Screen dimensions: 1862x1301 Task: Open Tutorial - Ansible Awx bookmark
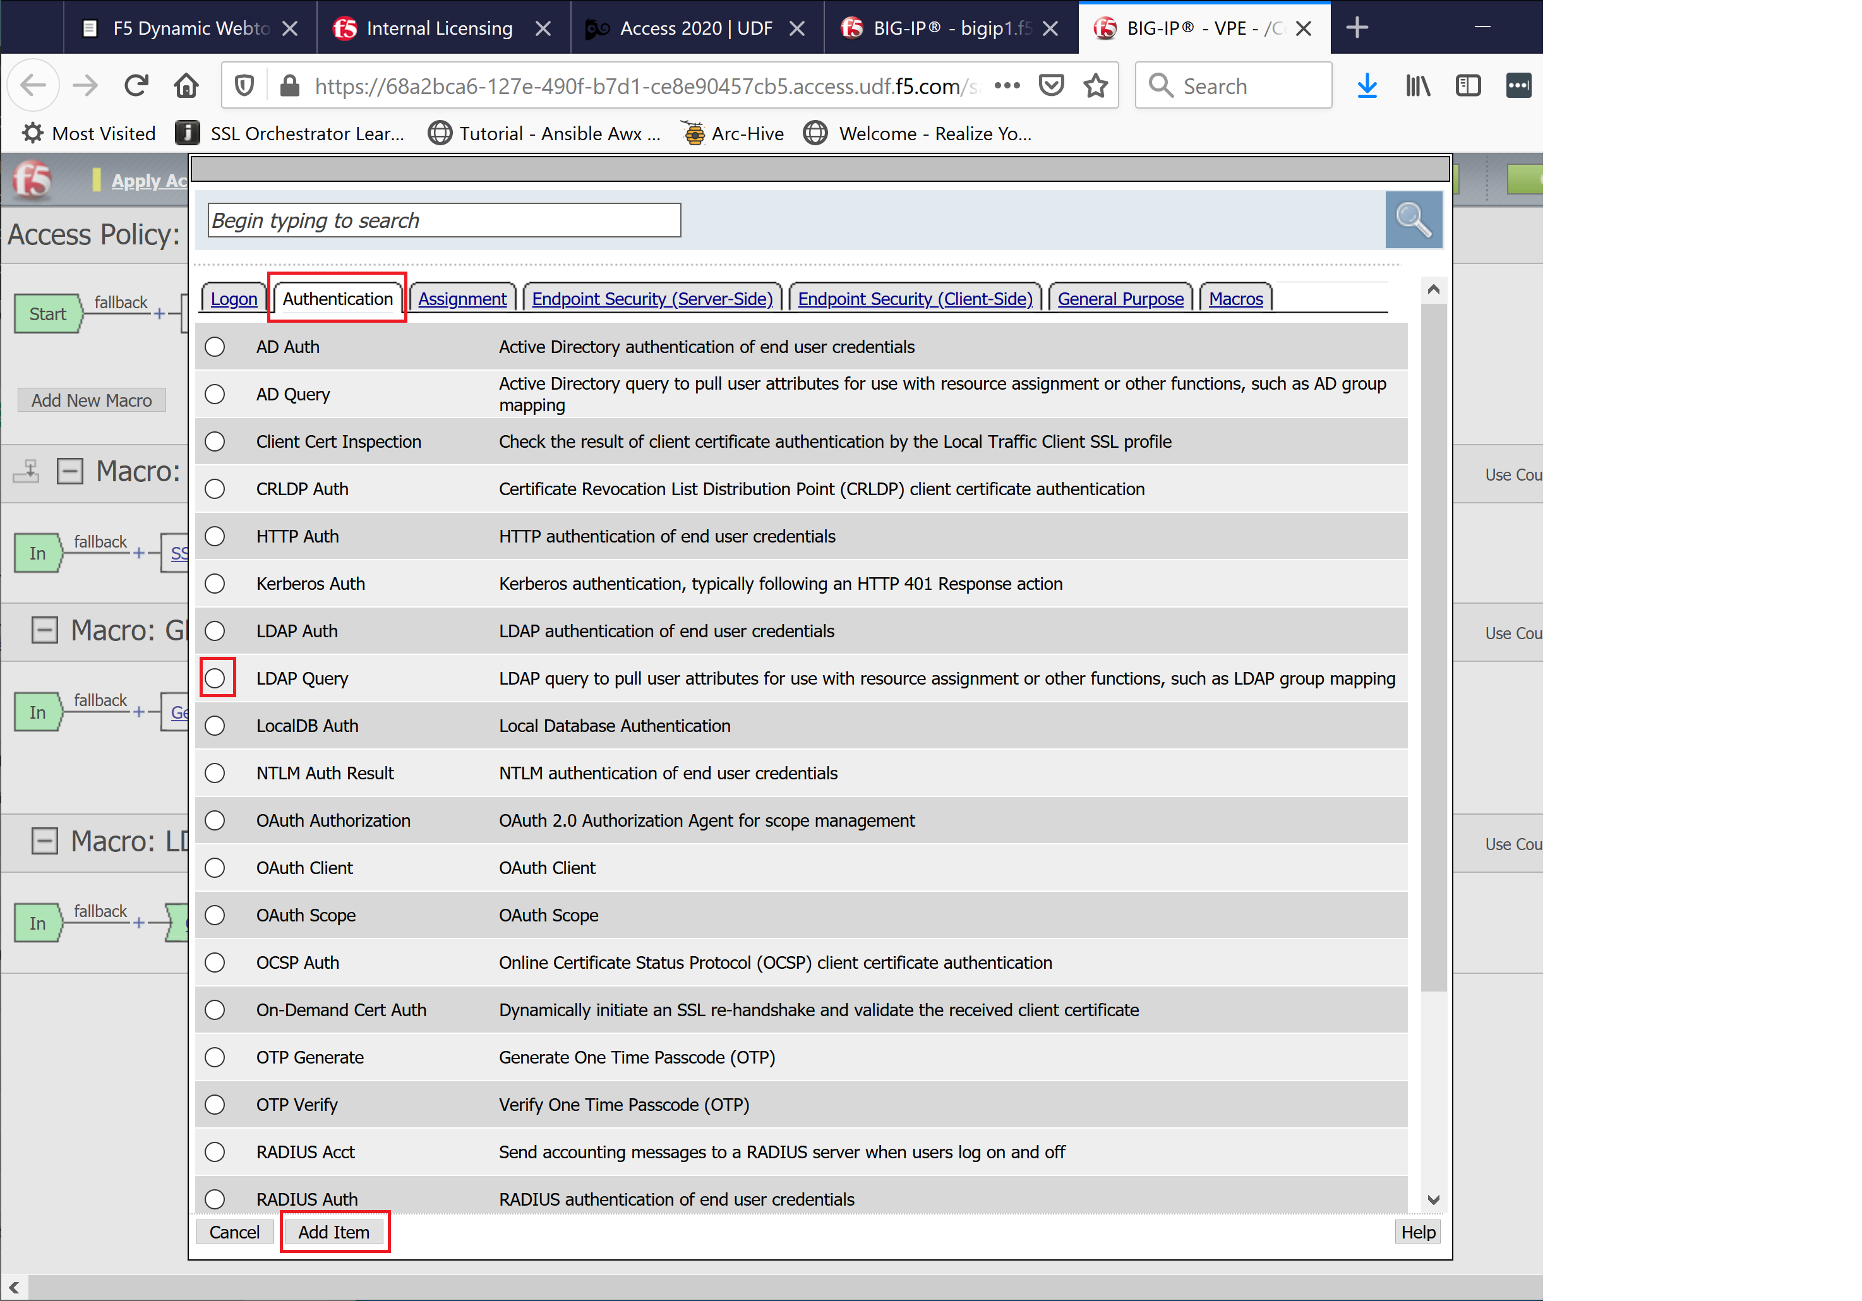(544, 133)
